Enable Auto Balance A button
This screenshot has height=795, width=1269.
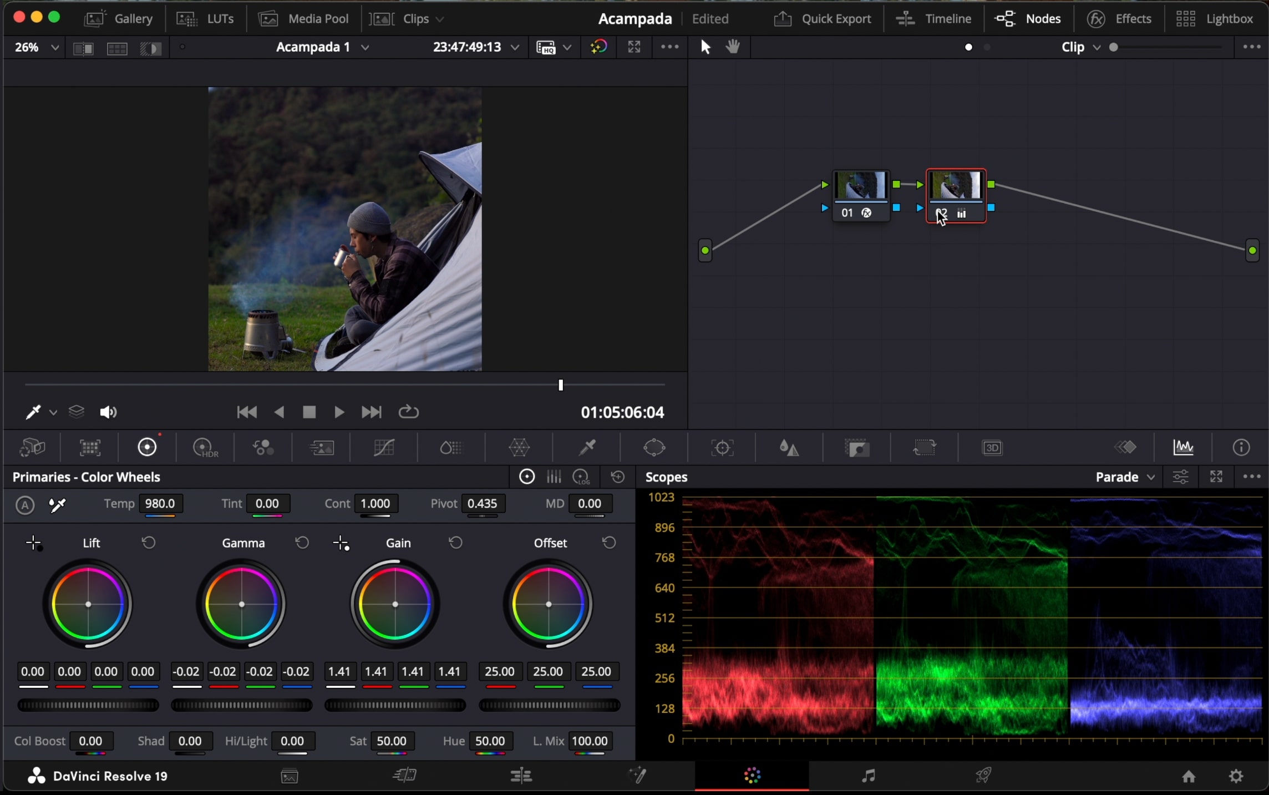(x=25, y=505)
